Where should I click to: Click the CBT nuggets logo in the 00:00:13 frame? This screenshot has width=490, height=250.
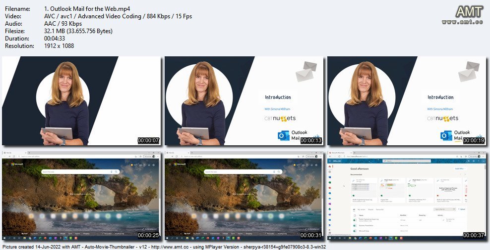click(x=280, y=118)
